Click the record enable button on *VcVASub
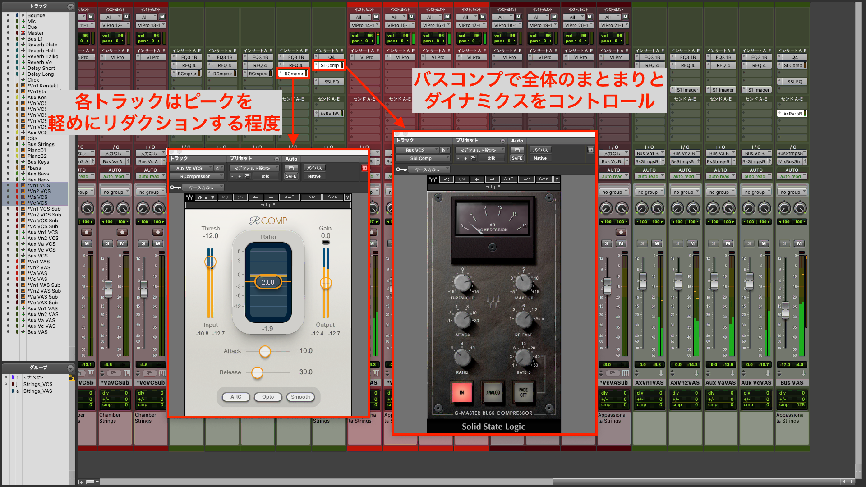 [621, 232]
